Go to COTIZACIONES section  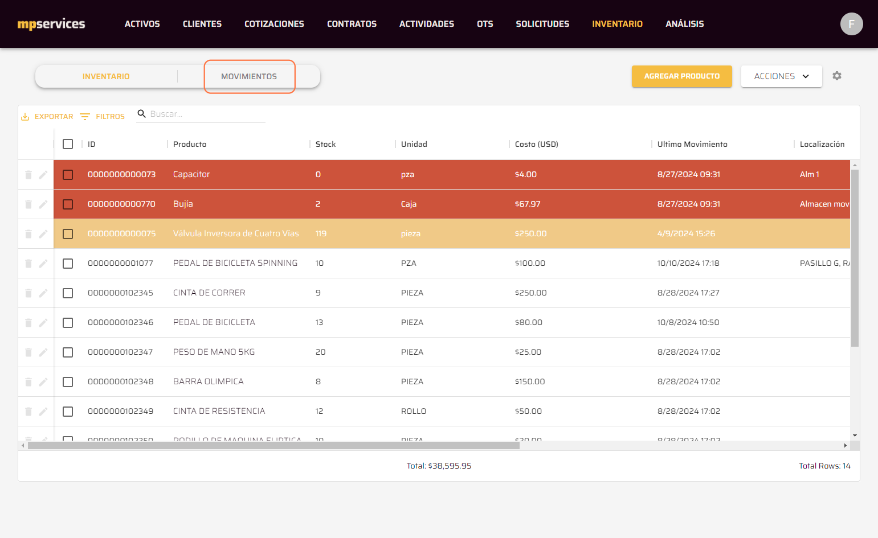274,24
